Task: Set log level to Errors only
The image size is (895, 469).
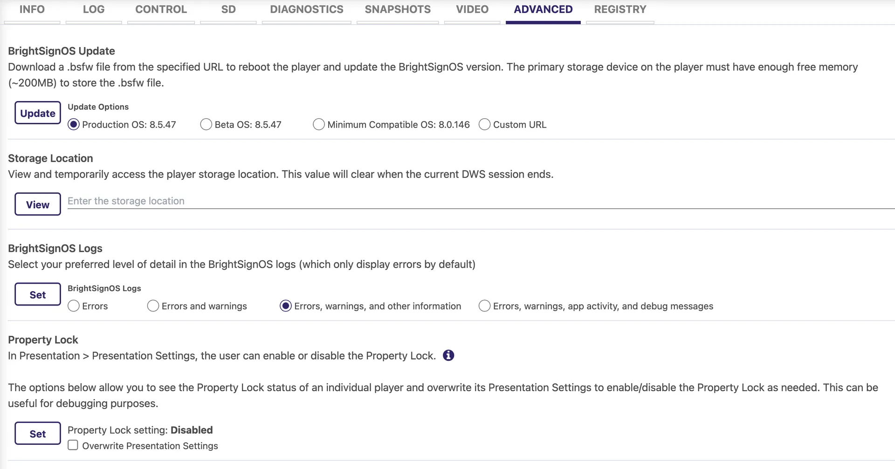Action: 74,306
